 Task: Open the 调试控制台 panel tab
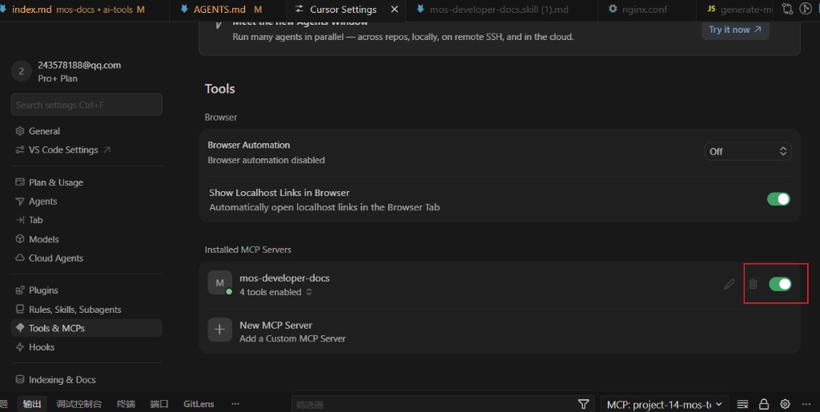click(x=79, y=404)
